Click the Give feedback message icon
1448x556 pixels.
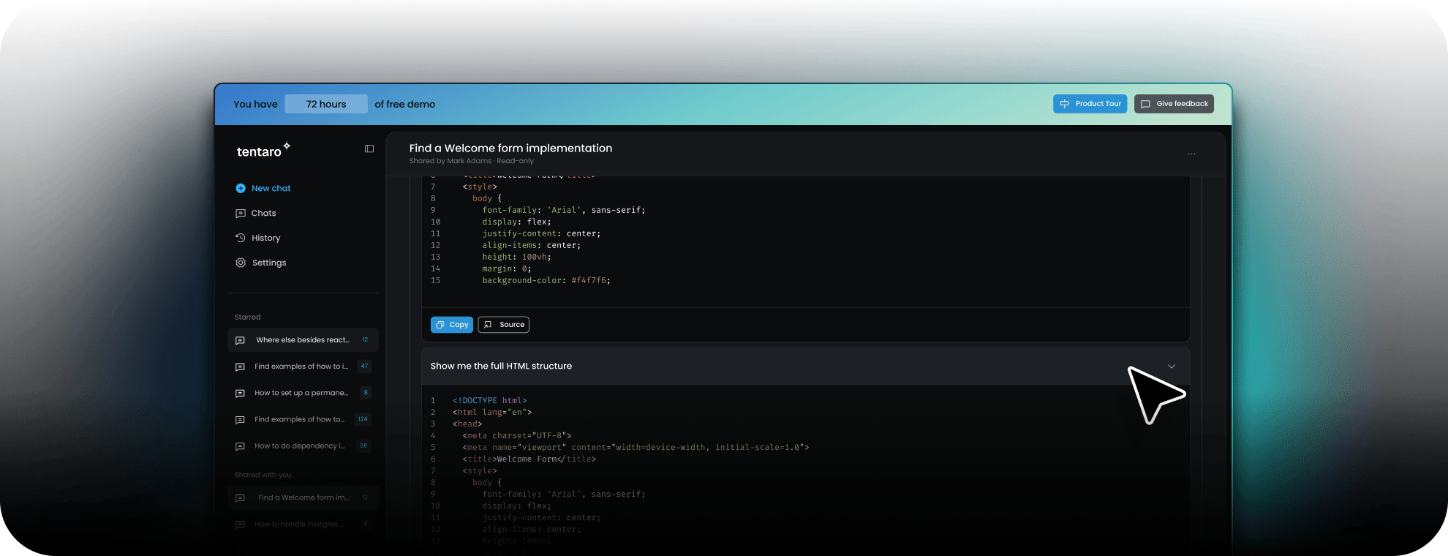pyautogui.click(x=1146, y=104)
